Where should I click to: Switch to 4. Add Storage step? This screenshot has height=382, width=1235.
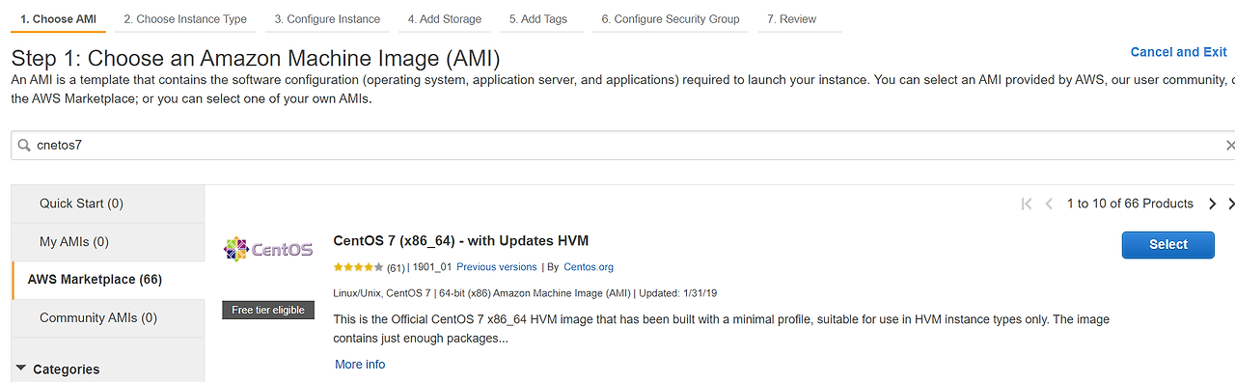coord(445,19)
